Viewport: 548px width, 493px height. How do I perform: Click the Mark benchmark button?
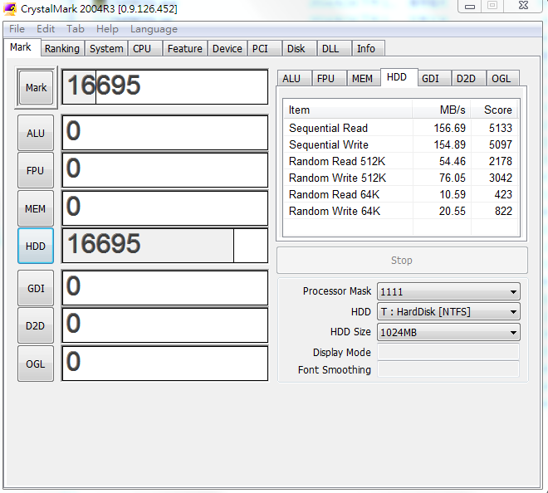tap(36, 87)
